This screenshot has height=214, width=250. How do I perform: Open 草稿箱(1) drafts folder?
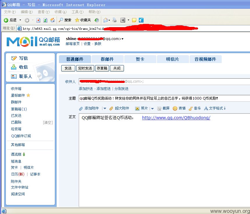19,109
